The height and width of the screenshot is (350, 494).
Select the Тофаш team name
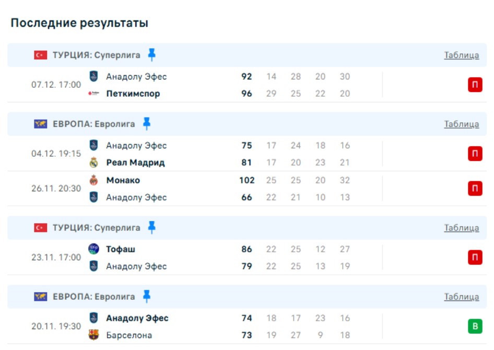[121, 249]
